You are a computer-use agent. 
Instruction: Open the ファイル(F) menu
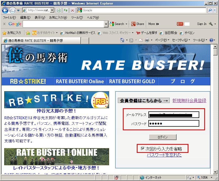coord(9,18)
